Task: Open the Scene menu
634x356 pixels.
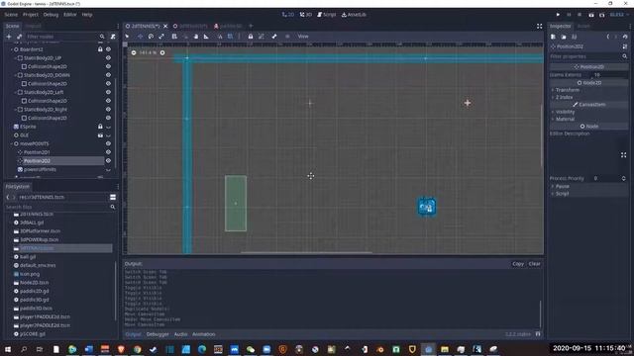Action: pos(11,15)
